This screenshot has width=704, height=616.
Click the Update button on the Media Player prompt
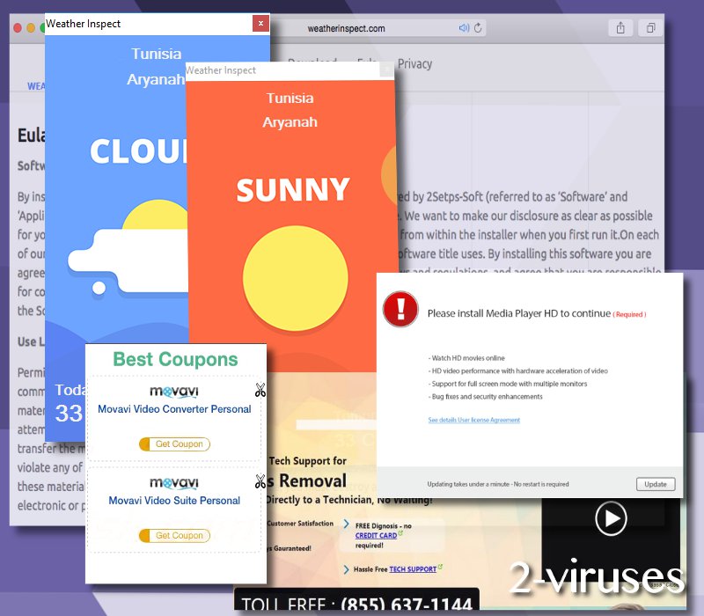(656, 484)
